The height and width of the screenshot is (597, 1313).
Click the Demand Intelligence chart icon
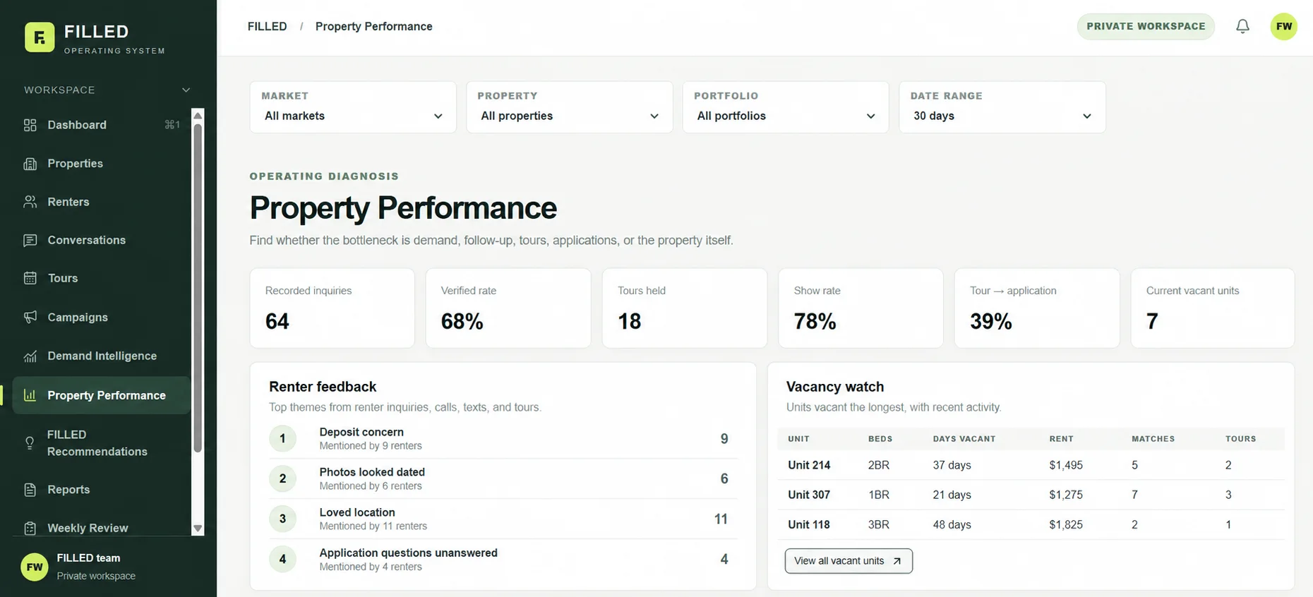[x=30, y=356]
